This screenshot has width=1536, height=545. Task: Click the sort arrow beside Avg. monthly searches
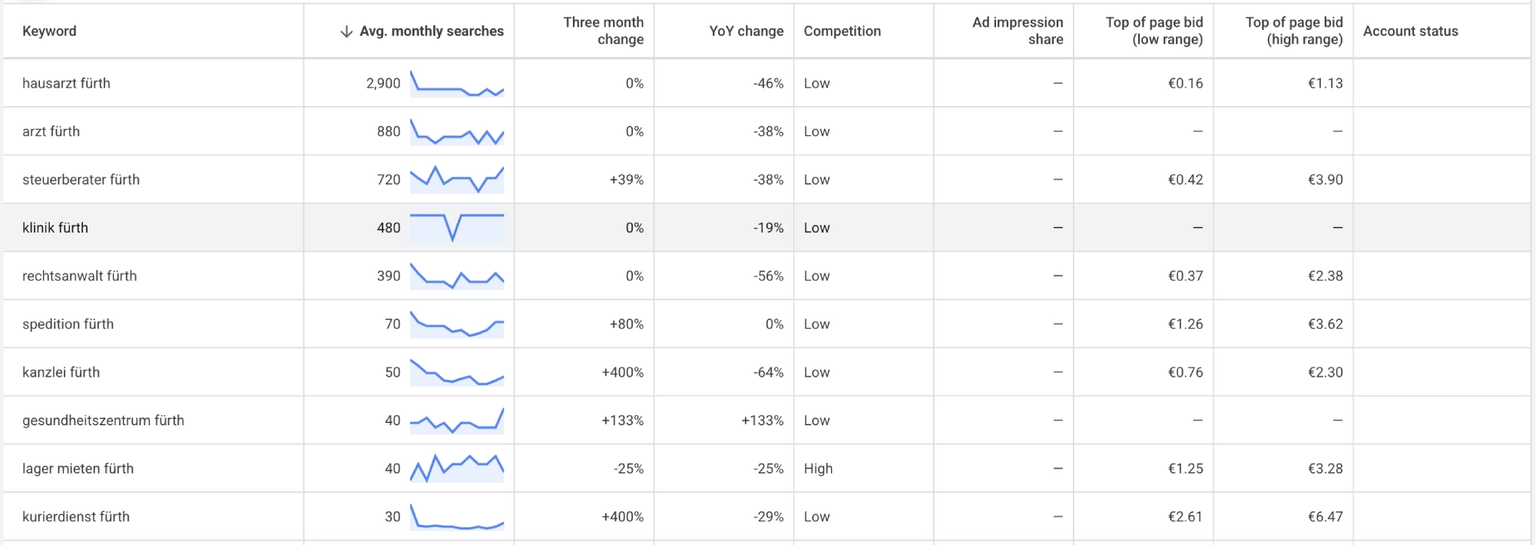pyautogui.click(x=346, y=31)
